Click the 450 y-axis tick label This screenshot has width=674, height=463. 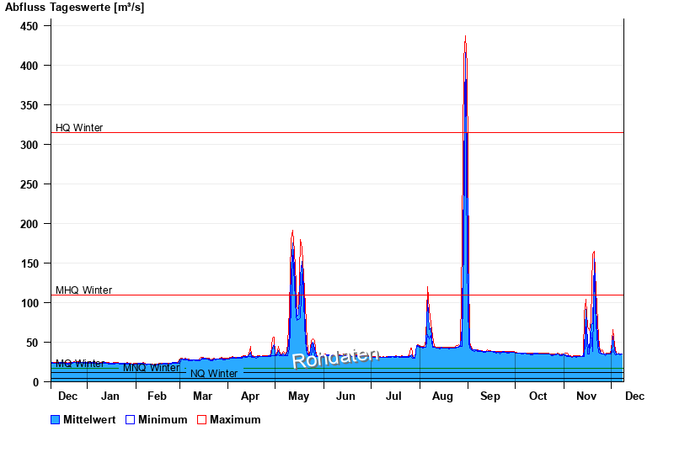[29, 26]
